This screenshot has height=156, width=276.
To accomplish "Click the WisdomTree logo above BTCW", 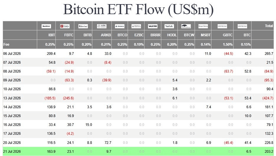I will [186, 26].
